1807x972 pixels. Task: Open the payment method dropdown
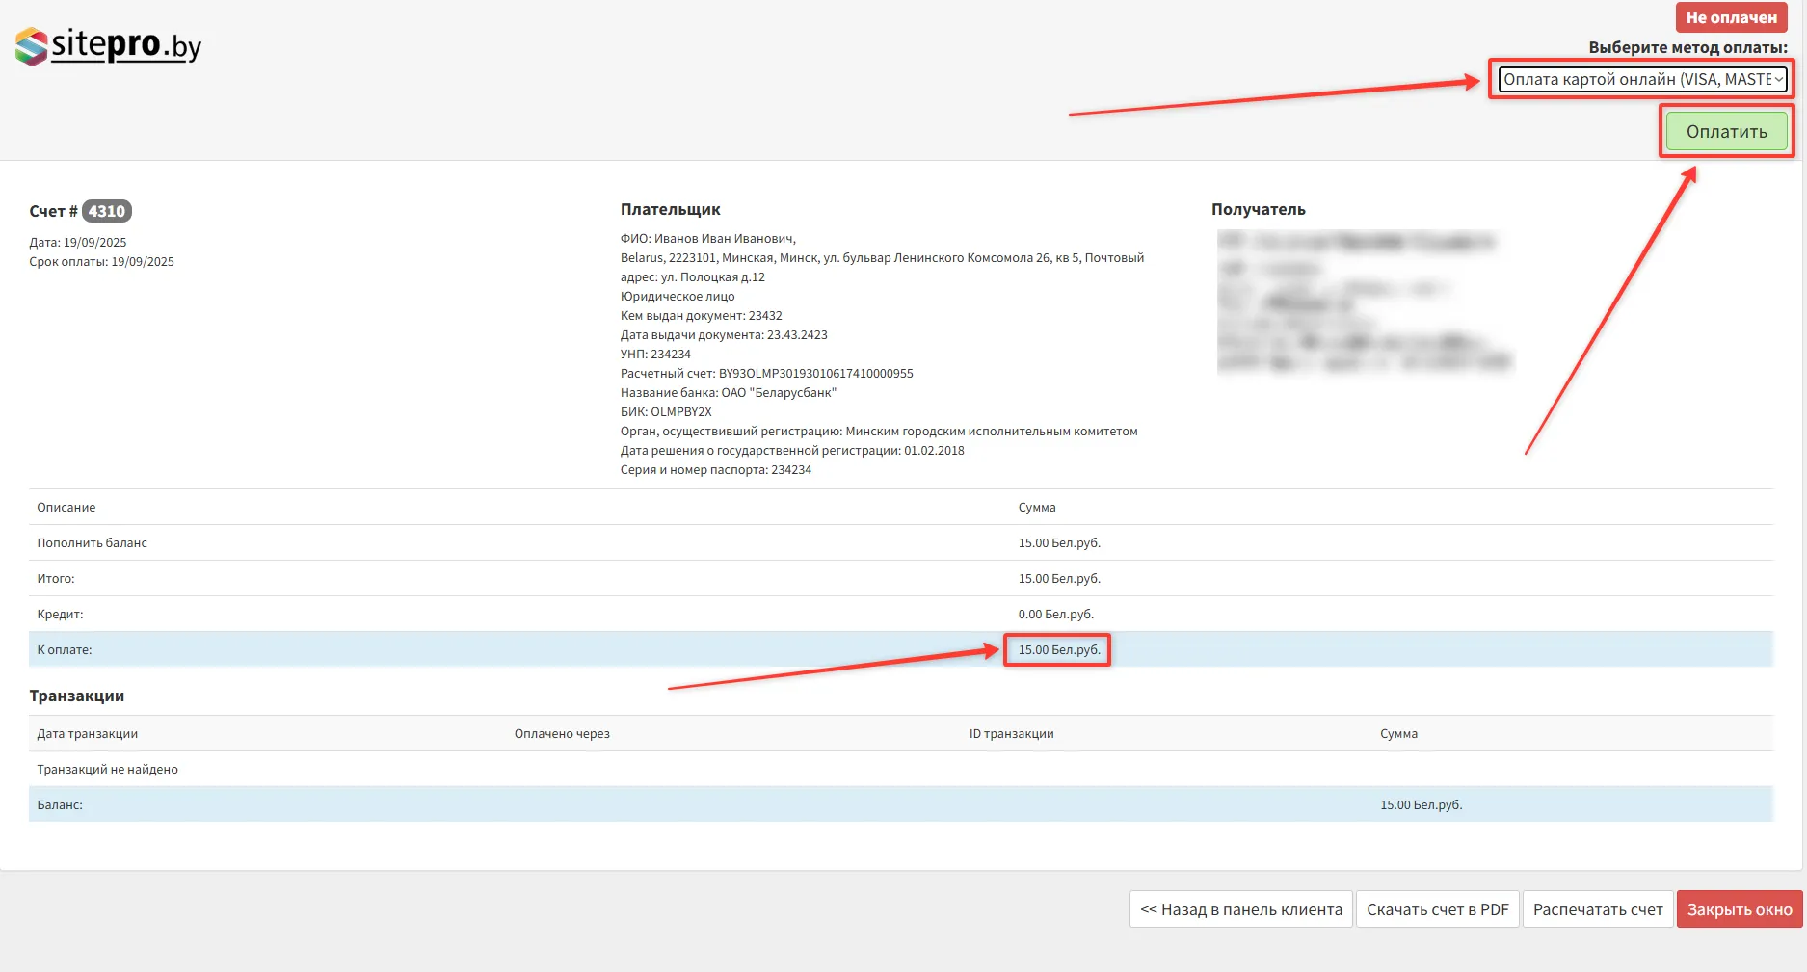1642,79
